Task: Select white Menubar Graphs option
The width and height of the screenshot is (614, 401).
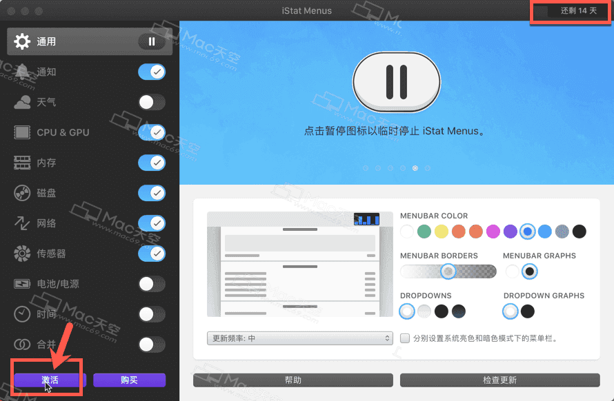Action: click(512, 271)
